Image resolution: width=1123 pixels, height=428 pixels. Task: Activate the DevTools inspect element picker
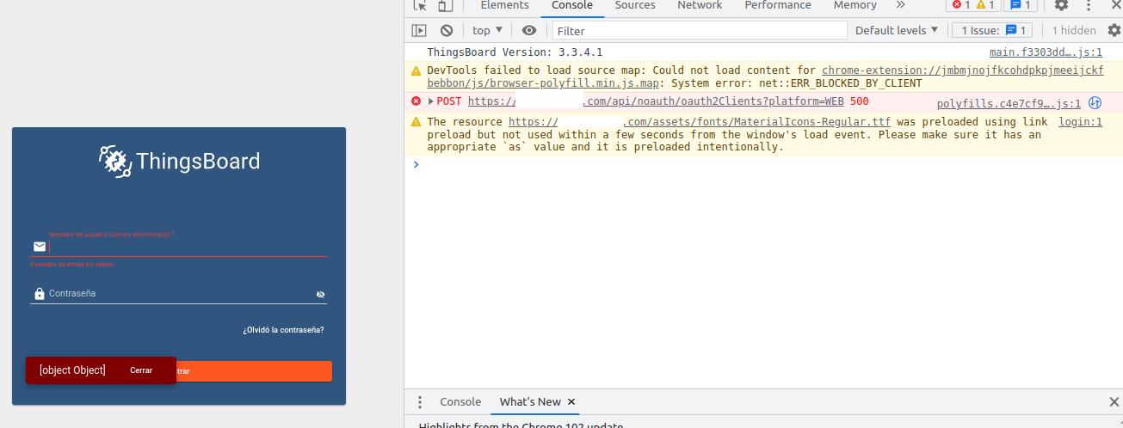420,5
